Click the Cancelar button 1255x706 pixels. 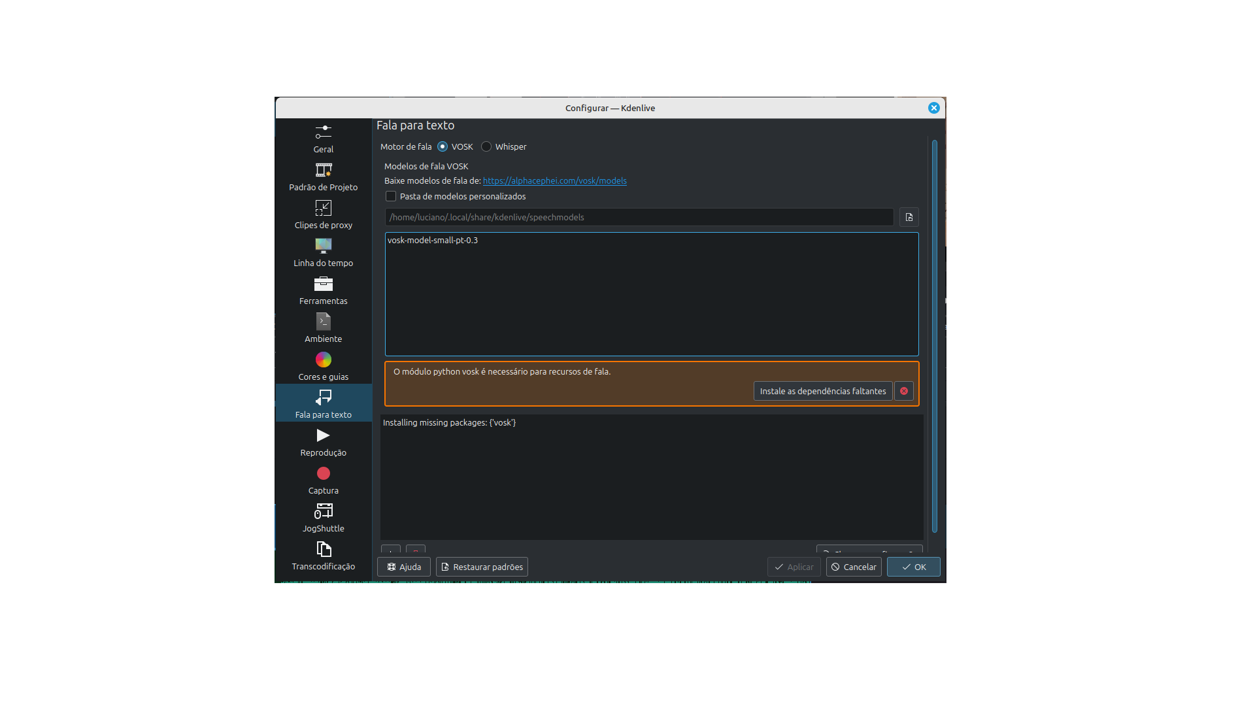[854, 567]
